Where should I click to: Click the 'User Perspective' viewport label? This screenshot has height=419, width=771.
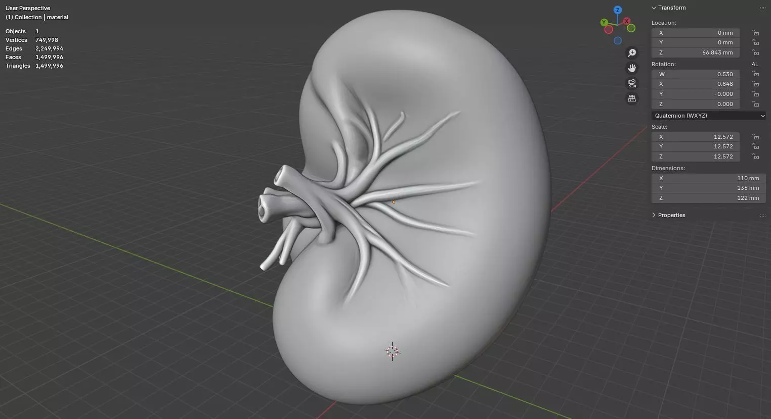click(28, 8)
